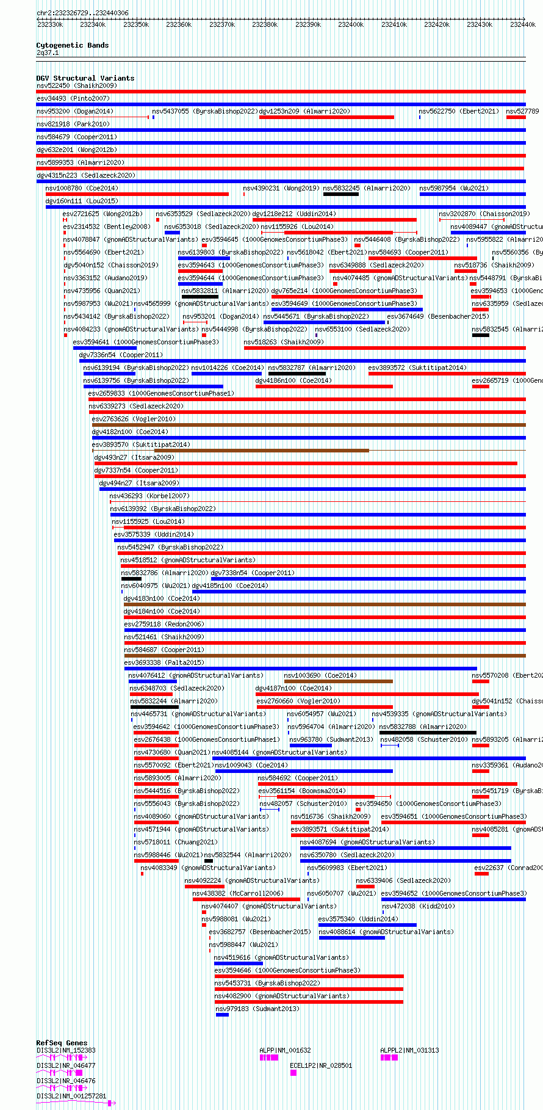543x1110 pixels.
Task: Click nsv953200 (Dogan2014) label
Action: [x=75, y=111]
